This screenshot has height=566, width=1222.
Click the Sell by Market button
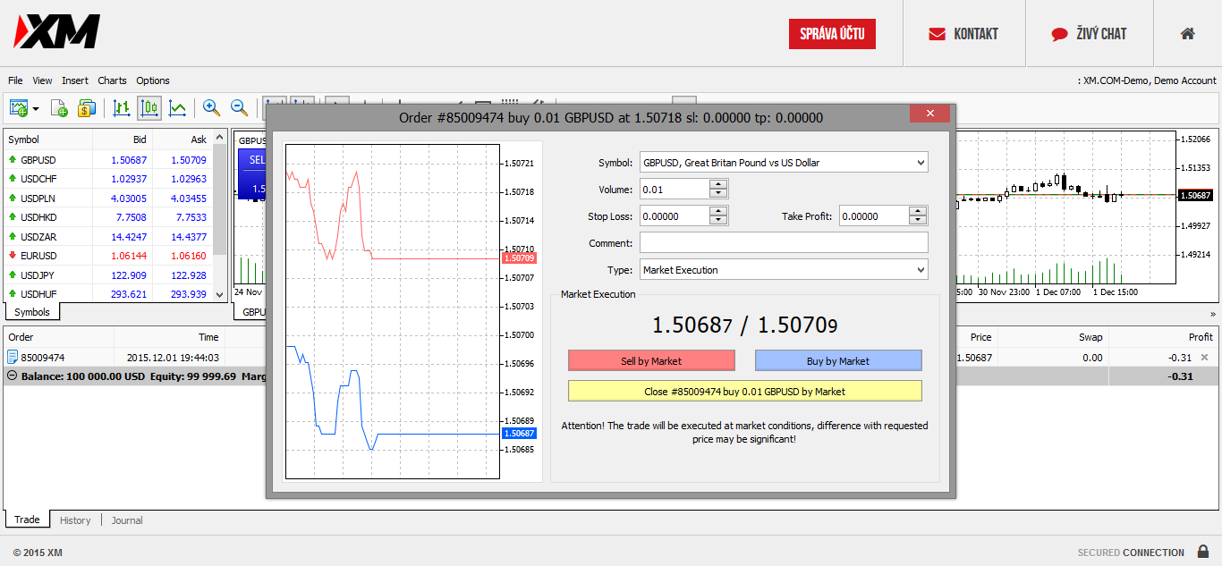[x=651, y=360]
